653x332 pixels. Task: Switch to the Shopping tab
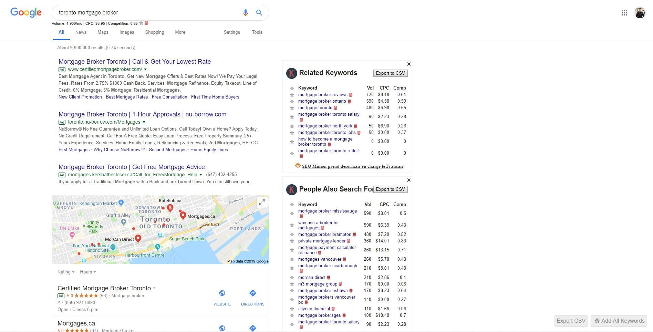(x=155, y=32)
